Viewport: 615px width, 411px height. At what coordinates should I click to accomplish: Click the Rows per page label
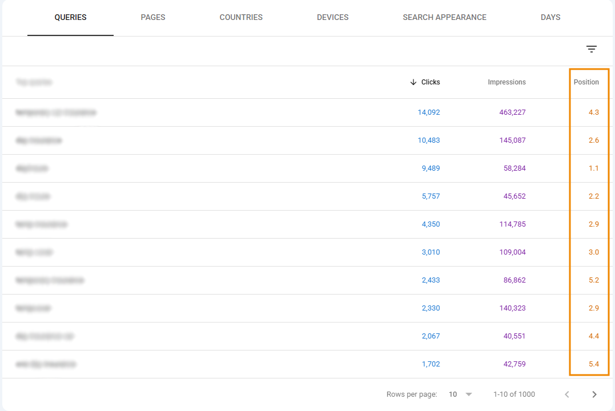[x=412, y=394]
